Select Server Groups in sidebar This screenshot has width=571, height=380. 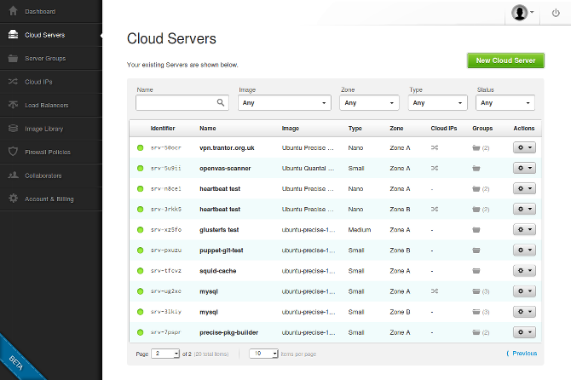tap(51, 58)
